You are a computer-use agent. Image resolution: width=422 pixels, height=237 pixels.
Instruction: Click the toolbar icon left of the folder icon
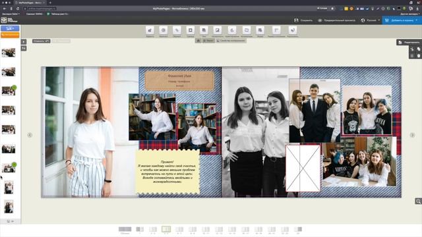232,30
